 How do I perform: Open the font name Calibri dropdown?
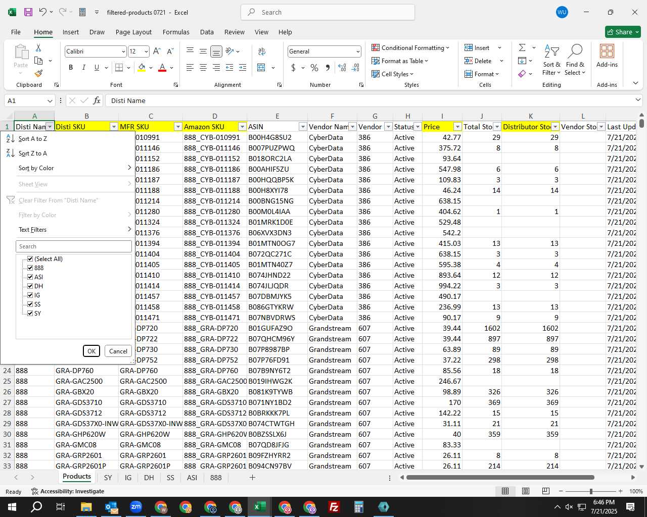click(123, 51)
